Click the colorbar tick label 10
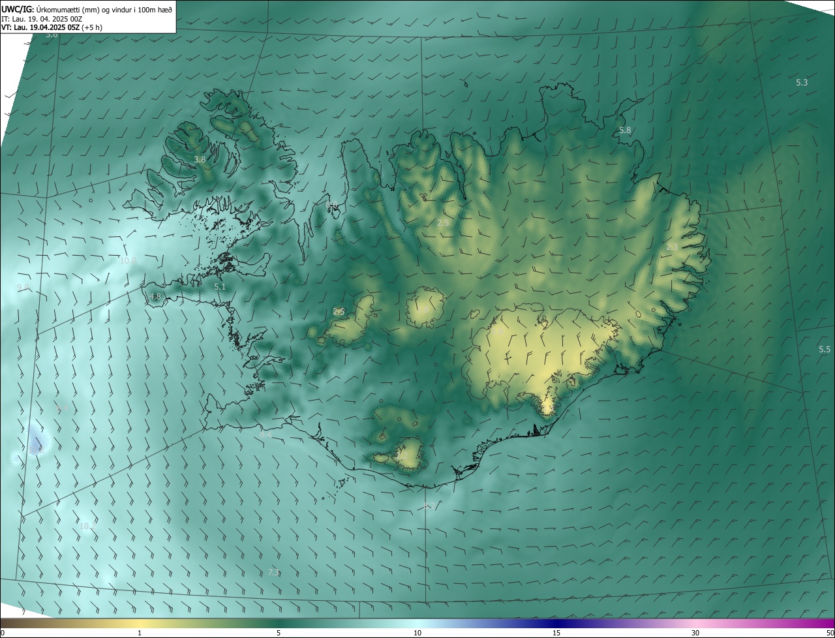The width and height of the screenshot is (835, 638). click(417, 633)
